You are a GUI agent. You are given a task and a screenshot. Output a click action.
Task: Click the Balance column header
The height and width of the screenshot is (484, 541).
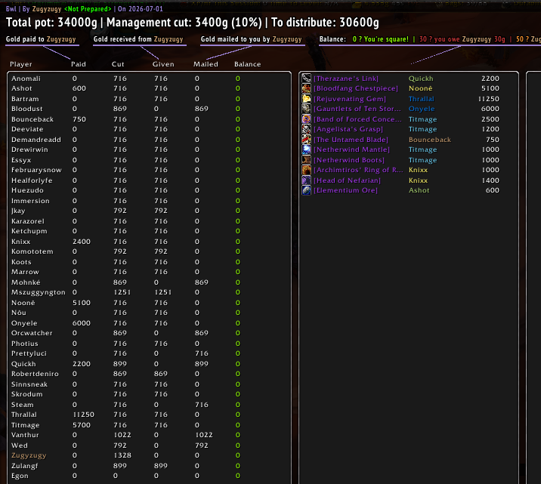248,64
